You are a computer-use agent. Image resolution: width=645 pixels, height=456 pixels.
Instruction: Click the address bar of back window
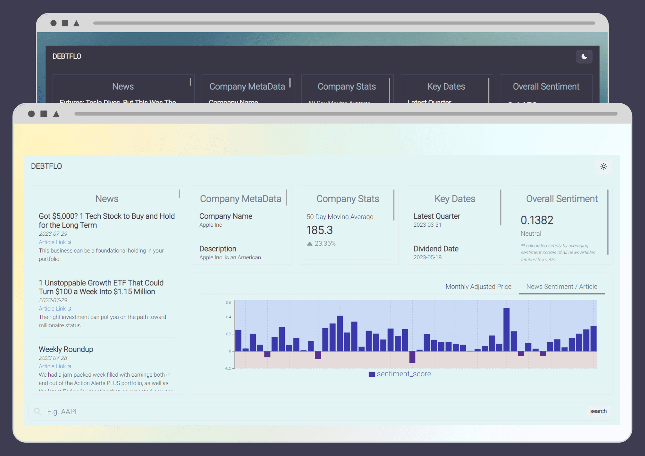coord(344,23)
